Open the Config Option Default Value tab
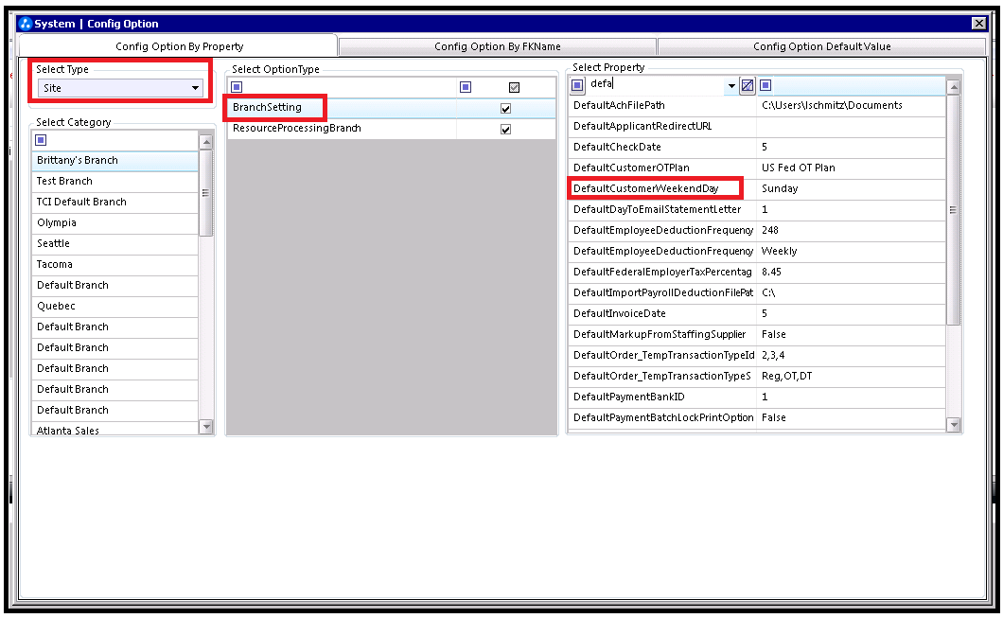 click(821, 46)
